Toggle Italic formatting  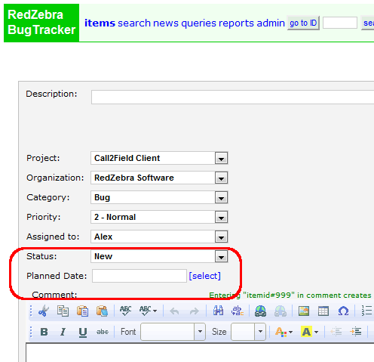click(x=63, y=332)
